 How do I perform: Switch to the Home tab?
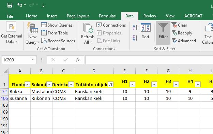tap(31, 16)
